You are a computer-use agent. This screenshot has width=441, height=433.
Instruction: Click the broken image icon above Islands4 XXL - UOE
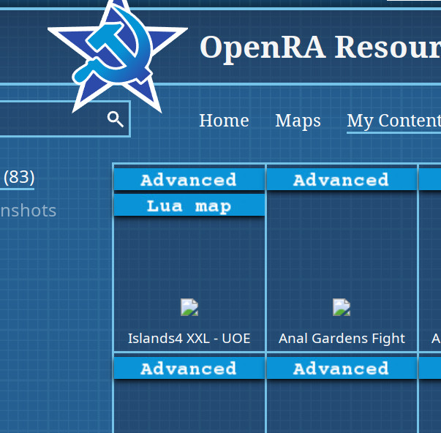189,307
